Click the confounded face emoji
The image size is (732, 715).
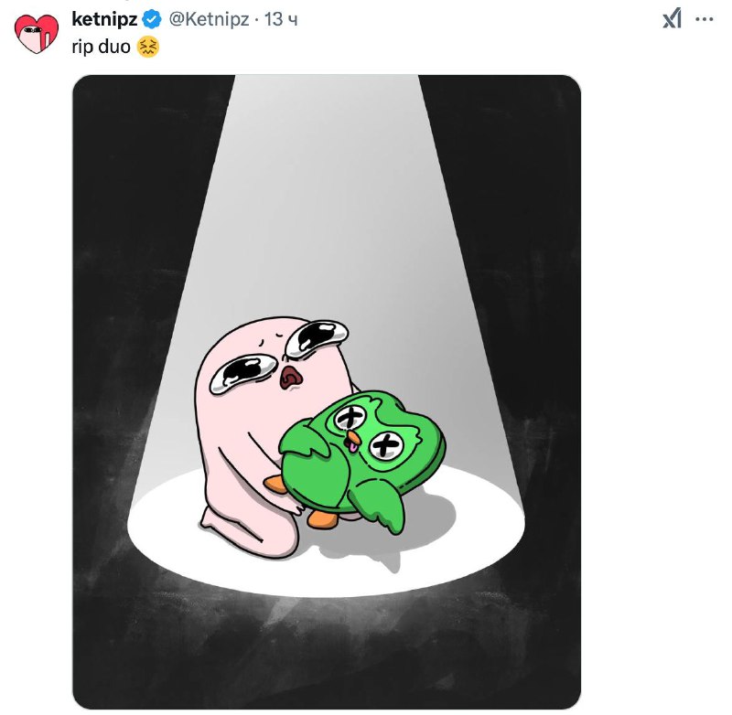click(148, 47)
